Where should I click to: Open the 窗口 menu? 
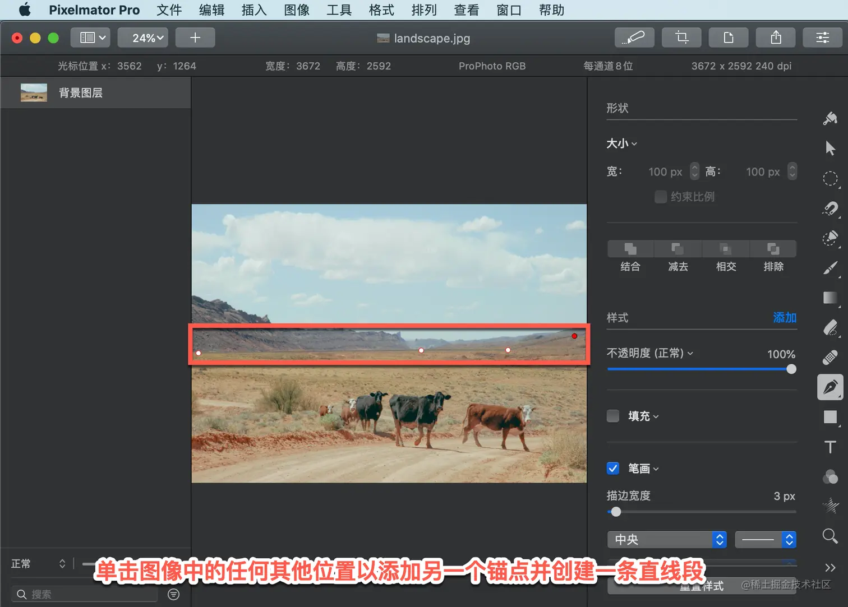point(509,10)
